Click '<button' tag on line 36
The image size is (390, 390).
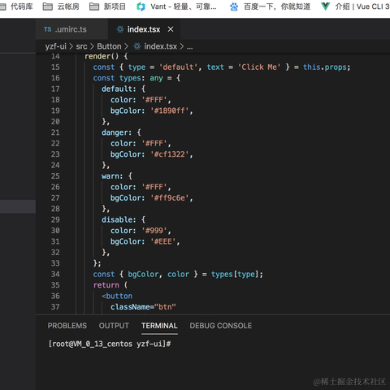coord(117,296)
